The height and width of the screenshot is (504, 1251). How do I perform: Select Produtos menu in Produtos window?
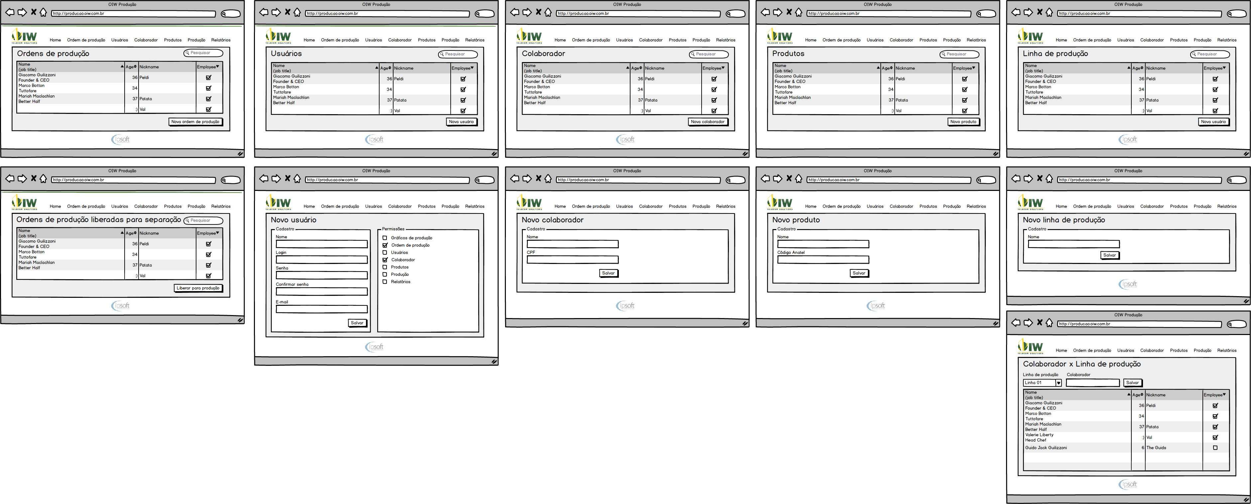pyautogui.click(x=928, y=40)
